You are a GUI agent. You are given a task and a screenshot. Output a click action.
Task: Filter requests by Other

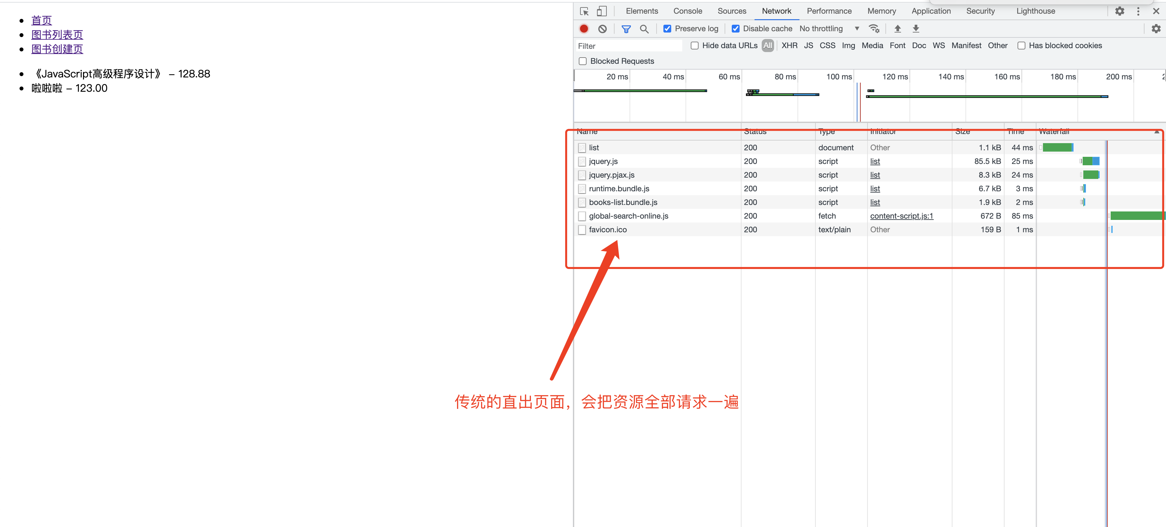click(998, 46)
